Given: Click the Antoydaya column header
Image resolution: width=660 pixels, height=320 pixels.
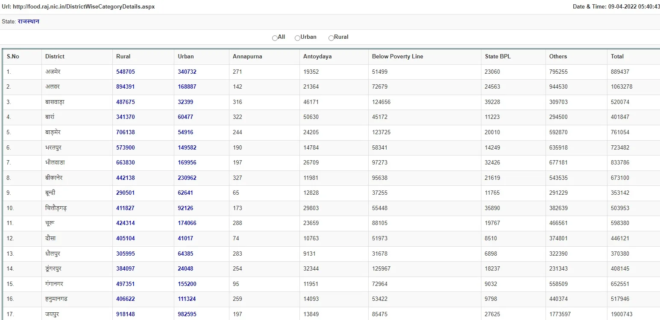Looking at the screenshot, I should point(317,57).
